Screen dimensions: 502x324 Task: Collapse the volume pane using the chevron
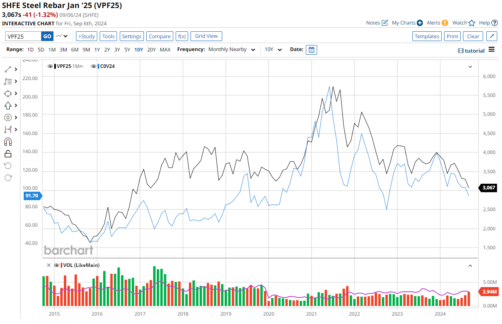[470, 265]
